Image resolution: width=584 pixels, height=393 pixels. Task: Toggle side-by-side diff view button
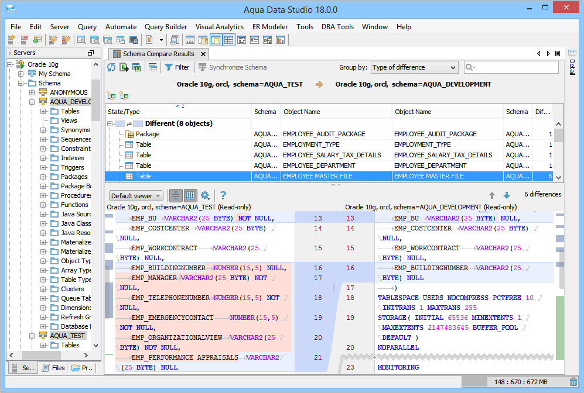pyautogui.click(x=190, y=195)
